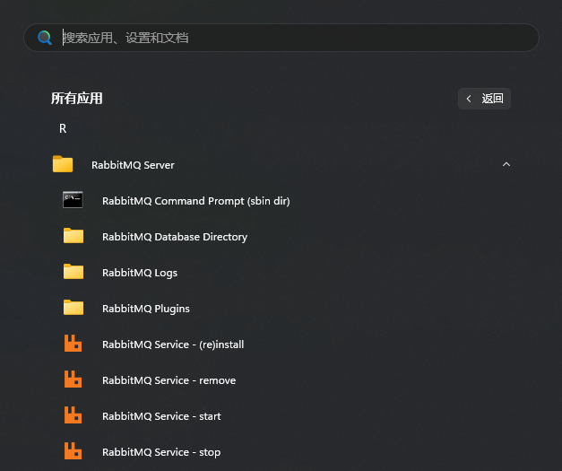
Task: Click the 返回 back button
Action: (484, 99)
